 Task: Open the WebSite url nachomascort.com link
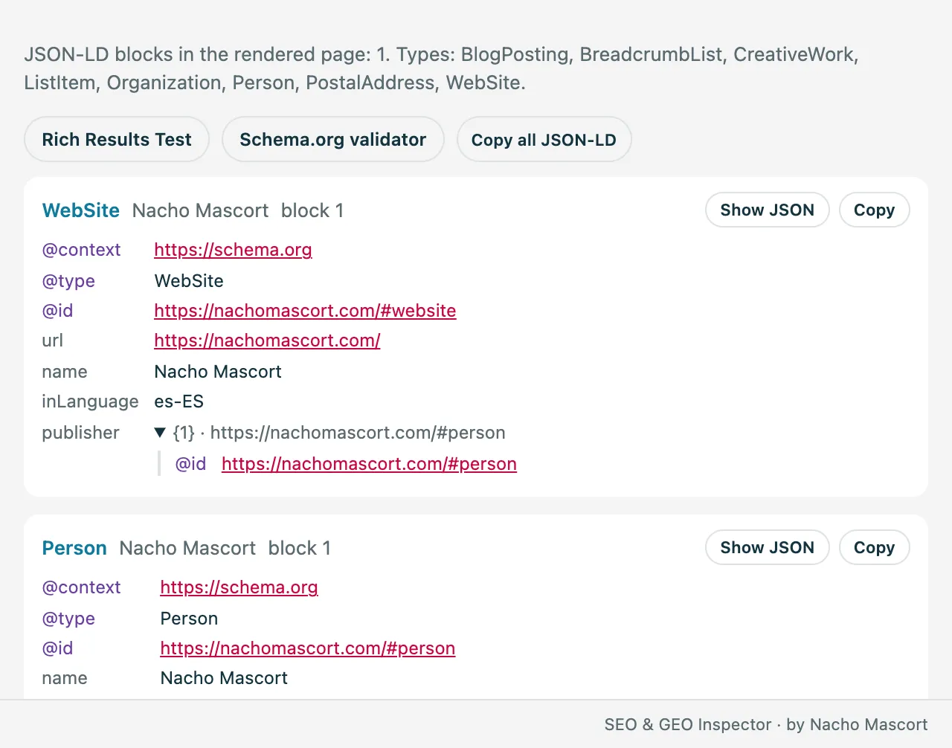[267, 341]
